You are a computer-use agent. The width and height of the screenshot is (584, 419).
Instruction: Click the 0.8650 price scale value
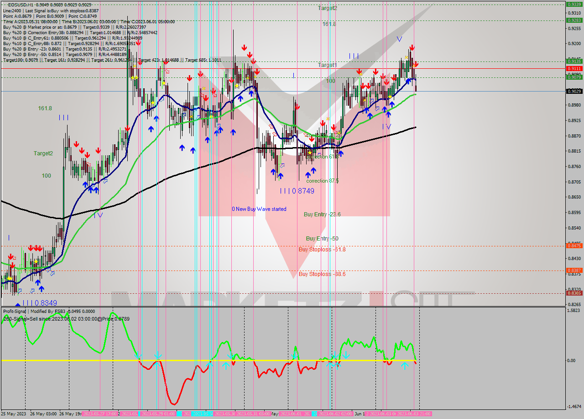click(574, 197)
